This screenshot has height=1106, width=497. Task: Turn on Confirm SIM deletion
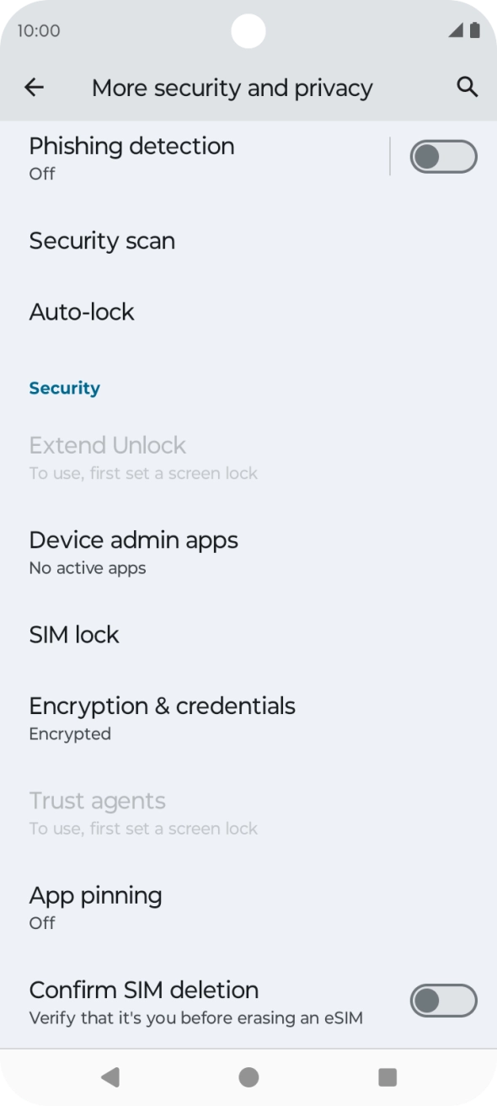coord(442,1000)
